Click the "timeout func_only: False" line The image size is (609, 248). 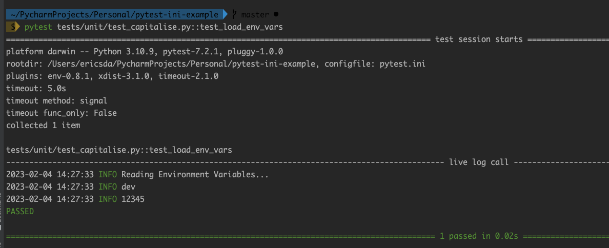[61, 113]
